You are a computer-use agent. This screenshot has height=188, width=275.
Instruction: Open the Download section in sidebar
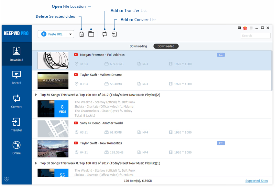click(x=16, y=54)
